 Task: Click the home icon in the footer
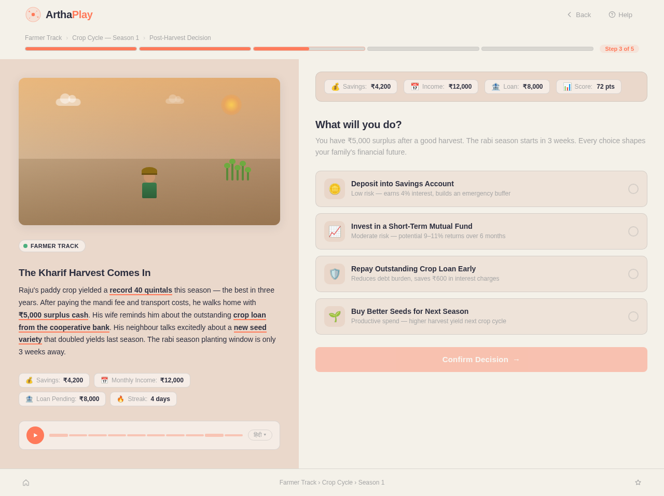[25, 482]
